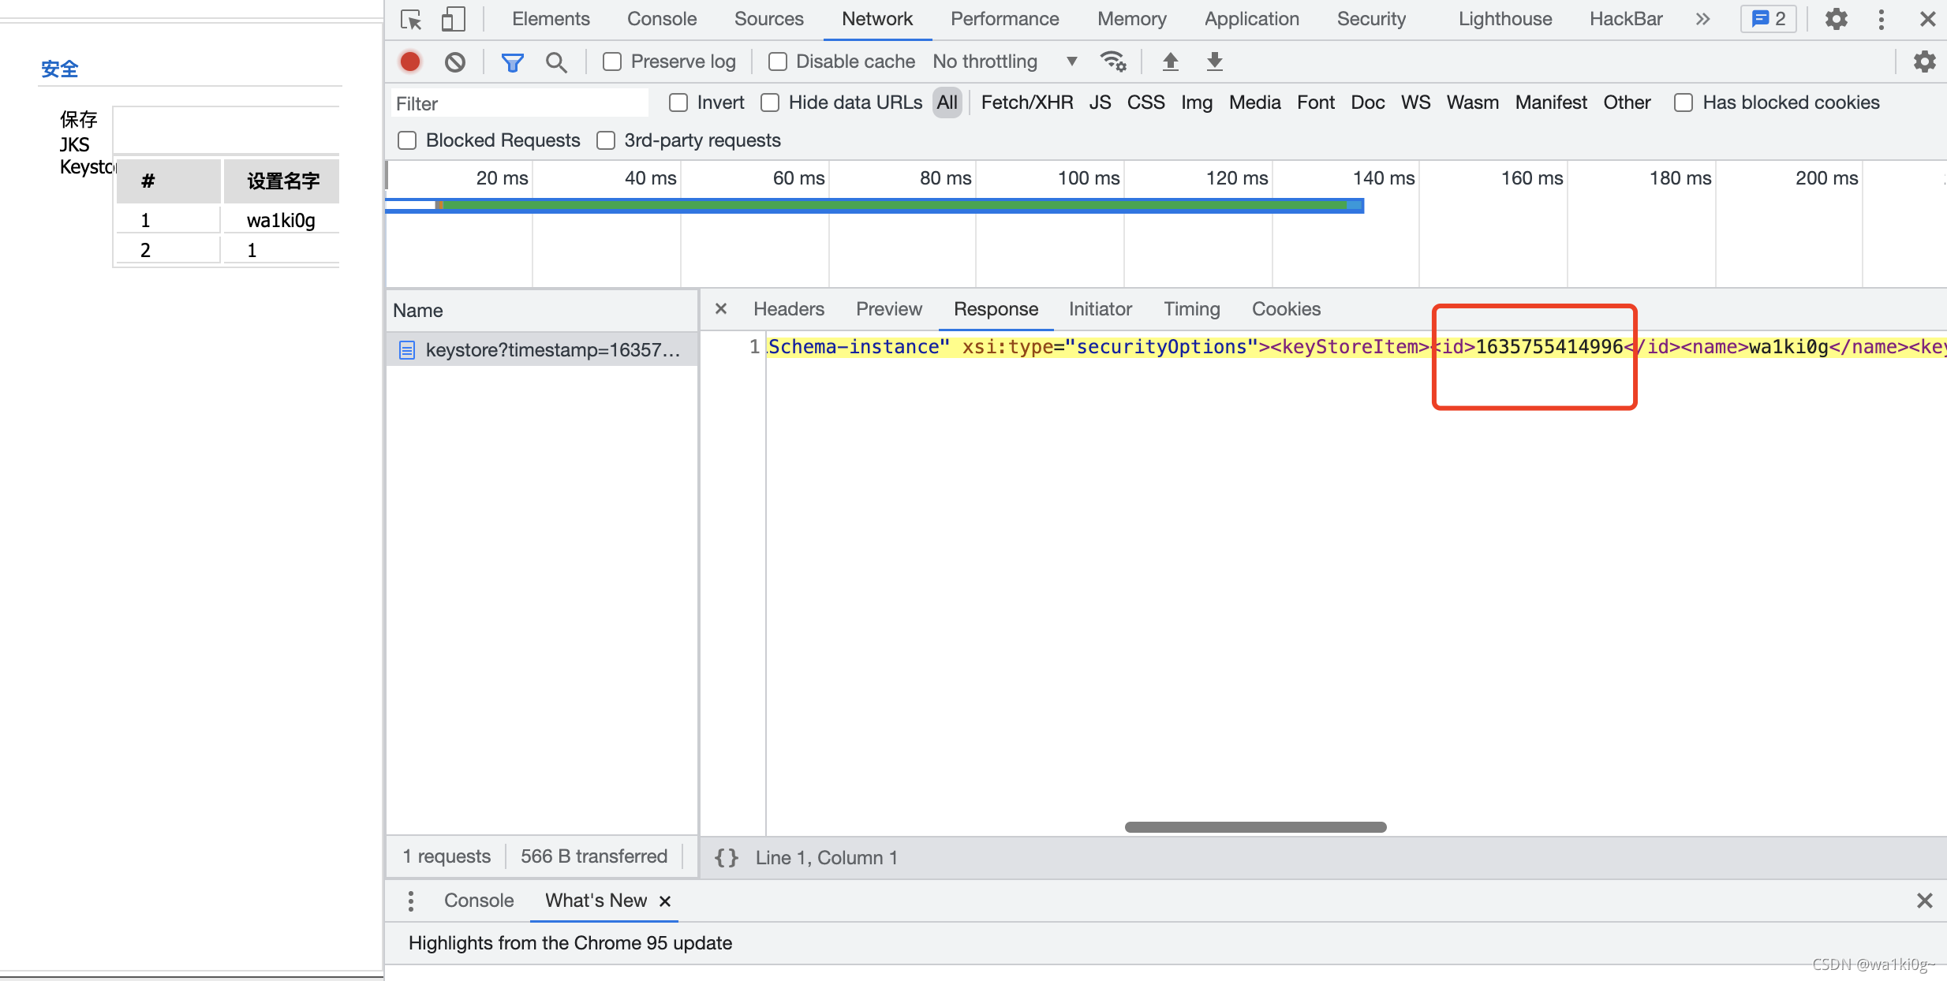Filter requests by Img type
The height and width of the screenshot is (981, 1947).
pyautogui.click(x=1197, y=103)
